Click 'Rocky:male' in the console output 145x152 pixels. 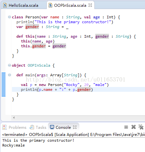(x=14, y=145)
